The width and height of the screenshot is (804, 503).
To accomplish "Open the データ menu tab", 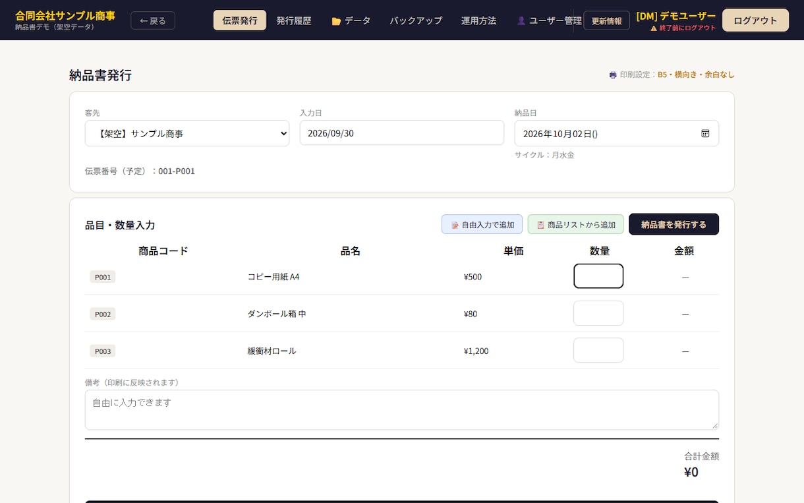I will pos(351,20).
